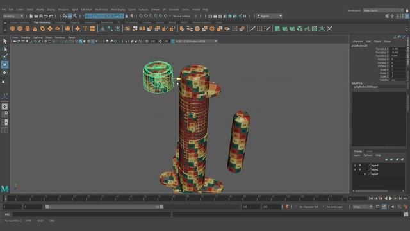The width and height of the screenshot is (410, 231).
Task: Open the viewport Shading menu
Action: click(x=26, y=37)
